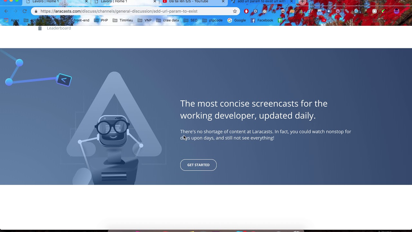Close the first Lavoro tab
Image resolution: width=412 pixels, height=232 pixels.
[x=86, y=2]
